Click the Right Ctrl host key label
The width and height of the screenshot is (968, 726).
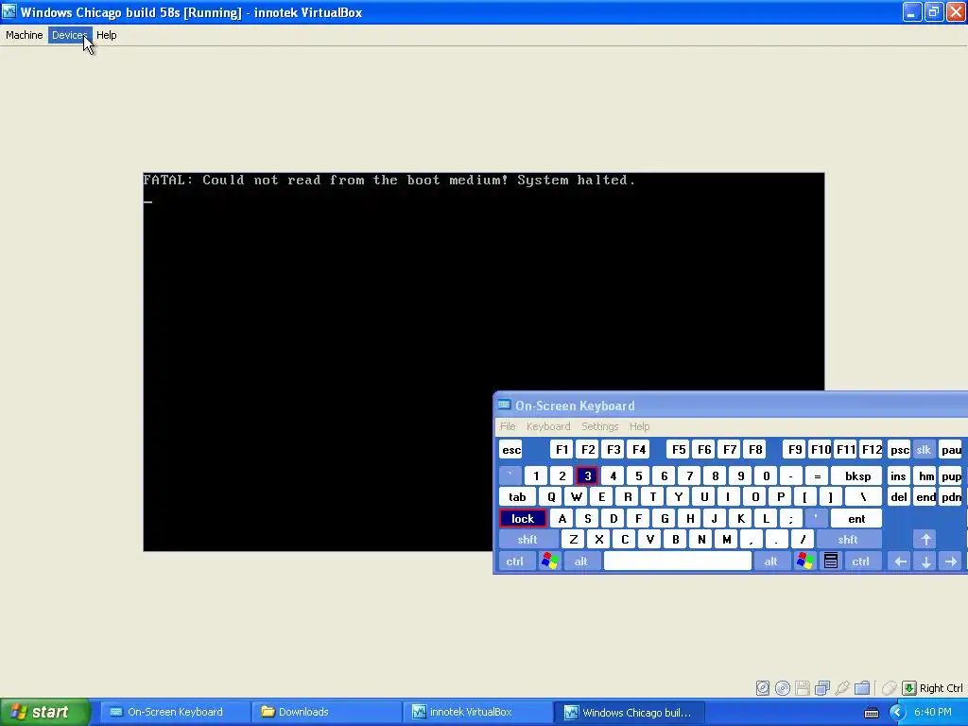[x=941, y=688]
